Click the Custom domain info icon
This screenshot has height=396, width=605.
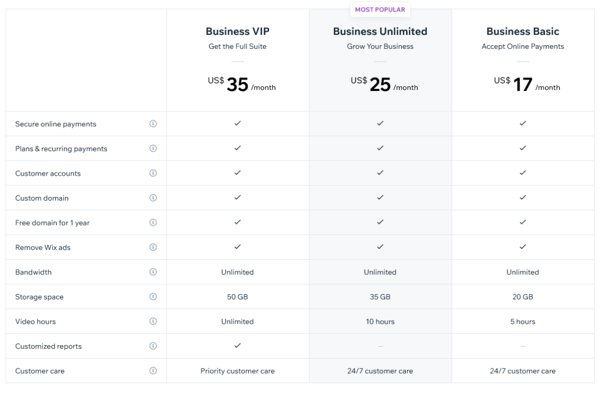[153, 197]
